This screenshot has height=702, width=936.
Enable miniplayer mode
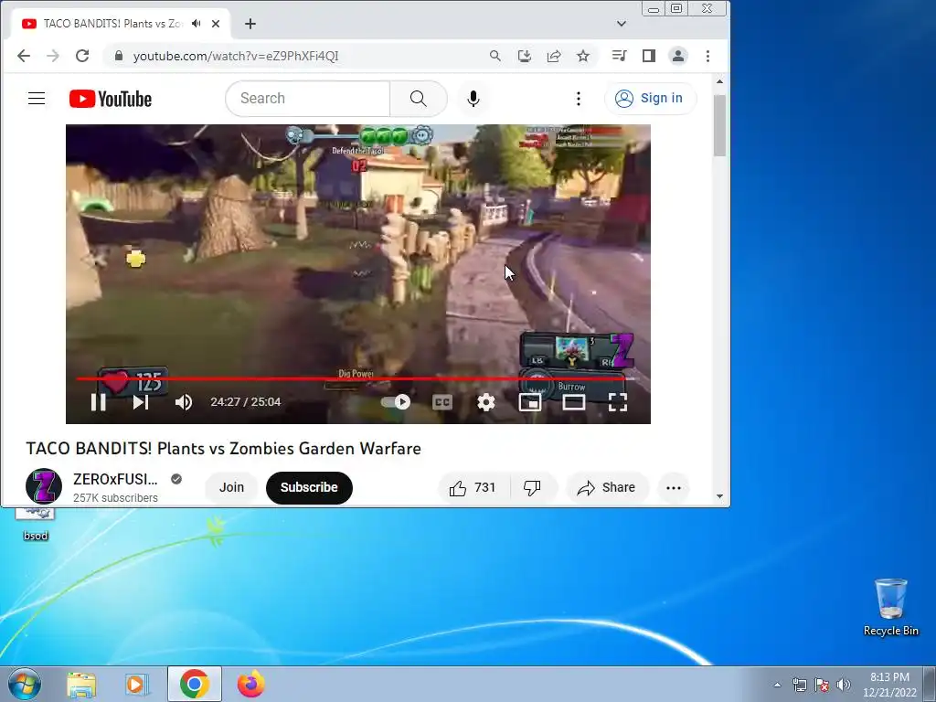530,402
